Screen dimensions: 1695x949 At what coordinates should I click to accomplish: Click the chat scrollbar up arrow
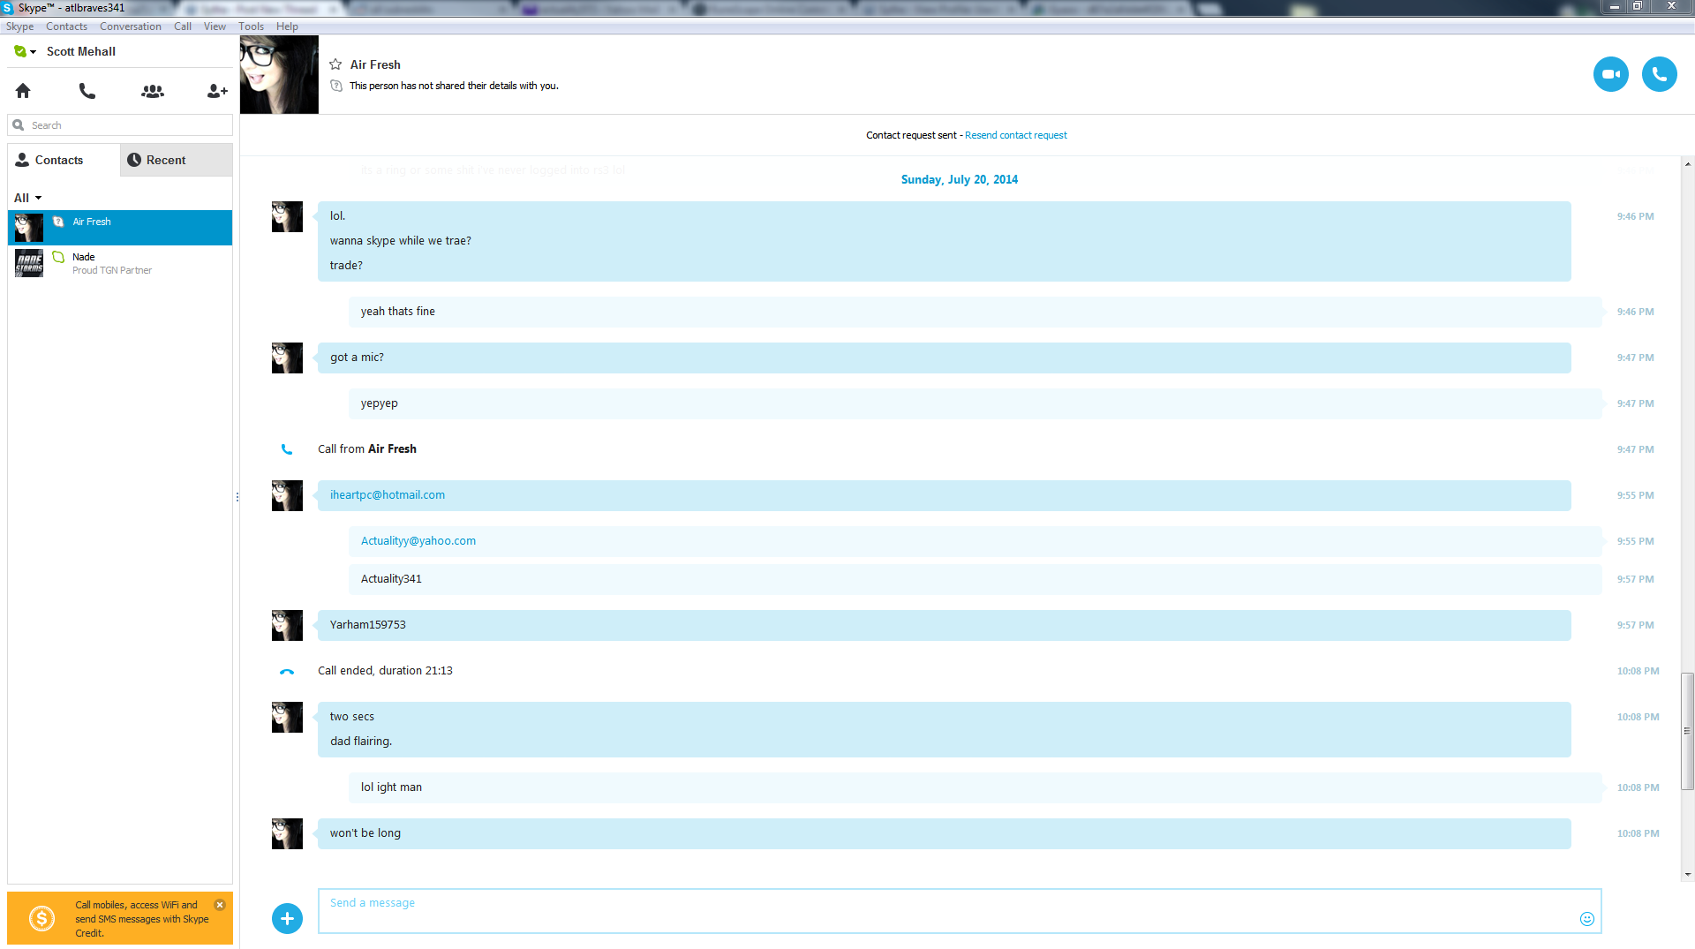coord(1687,164)
